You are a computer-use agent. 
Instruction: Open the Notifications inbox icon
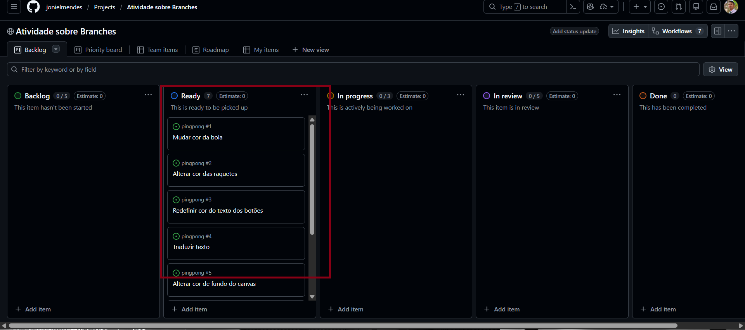[x=714, y=7]
